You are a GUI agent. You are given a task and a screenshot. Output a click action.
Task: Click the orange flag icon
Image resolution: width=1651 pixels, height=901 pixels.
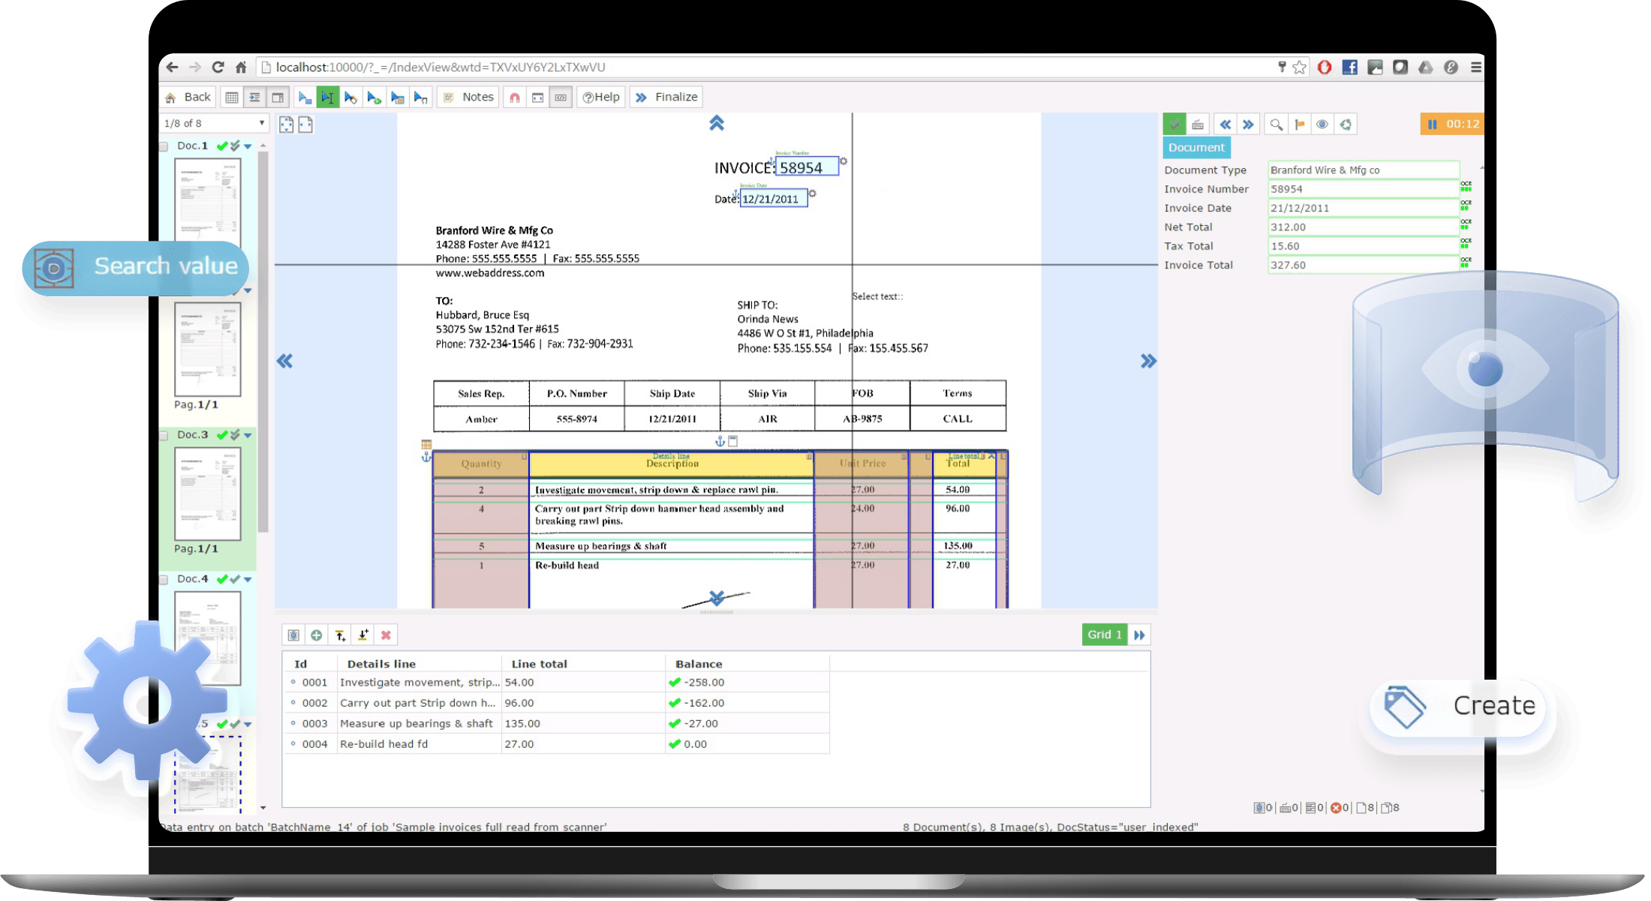click(x=1299, y=125)
